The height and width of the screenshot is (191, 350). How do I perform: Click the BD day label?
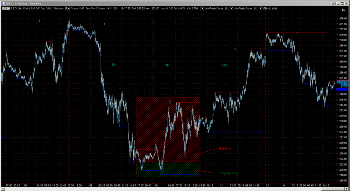(114, 65)
